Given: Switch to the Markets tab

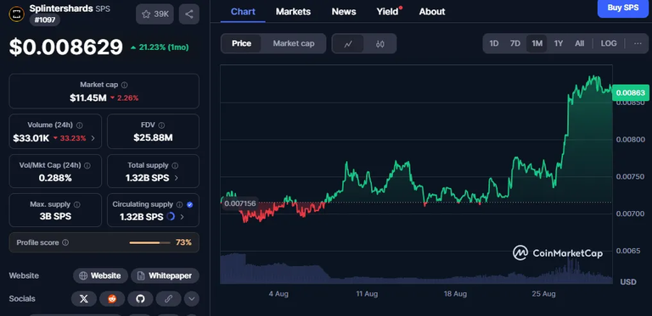Looking at the screenshot, I should point(293,12).
